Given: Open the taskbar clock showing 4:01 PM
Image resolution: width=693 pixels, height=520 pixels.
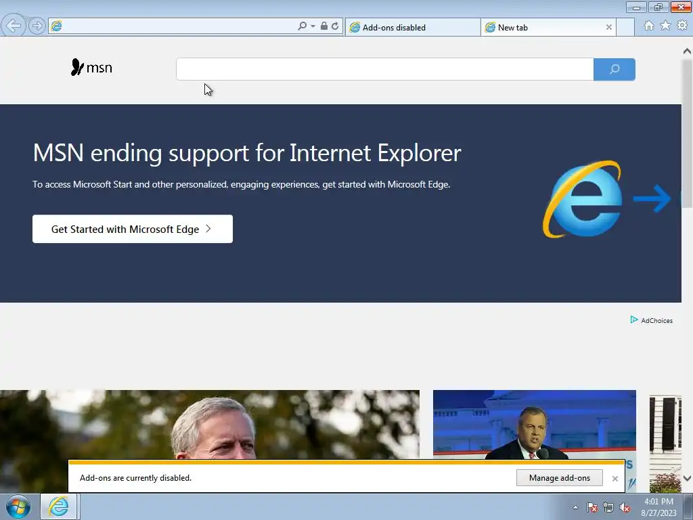Looking at the screenshot, I should pos(658,507).
